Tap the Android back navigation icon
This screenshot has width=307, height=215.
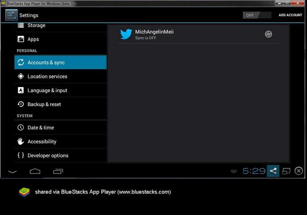(x=12, y=171)
